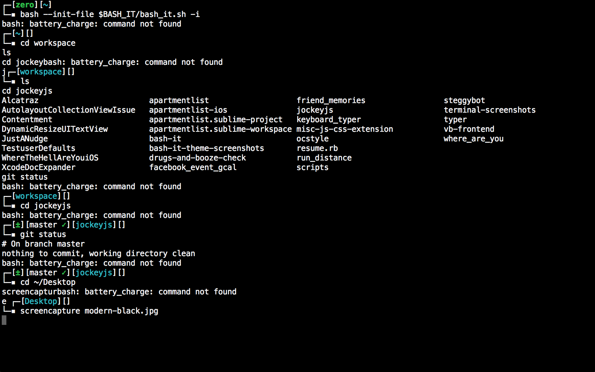This screenshot has width=595, height=372.
Task: Click the blue [Desktop] prompt label
Action: (41, 301)
